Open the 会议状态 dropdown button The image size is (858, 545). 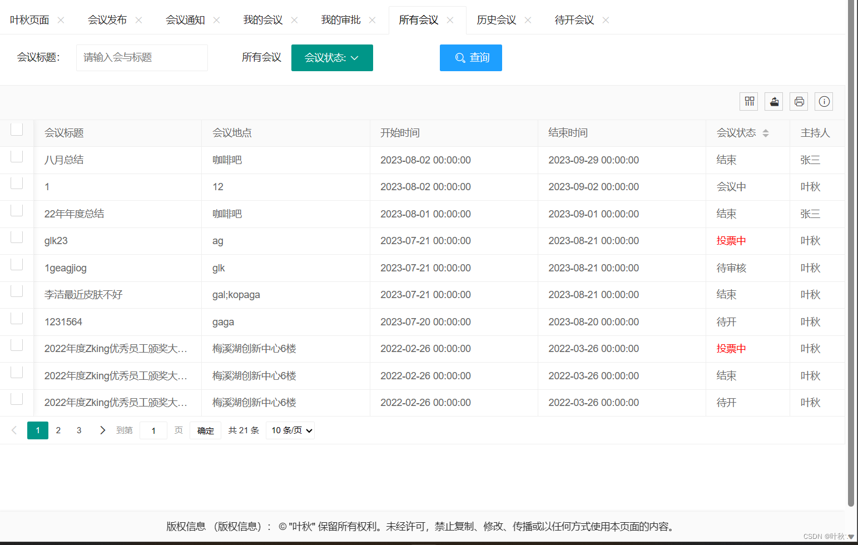pyautogui.click(x=332, y=58)
